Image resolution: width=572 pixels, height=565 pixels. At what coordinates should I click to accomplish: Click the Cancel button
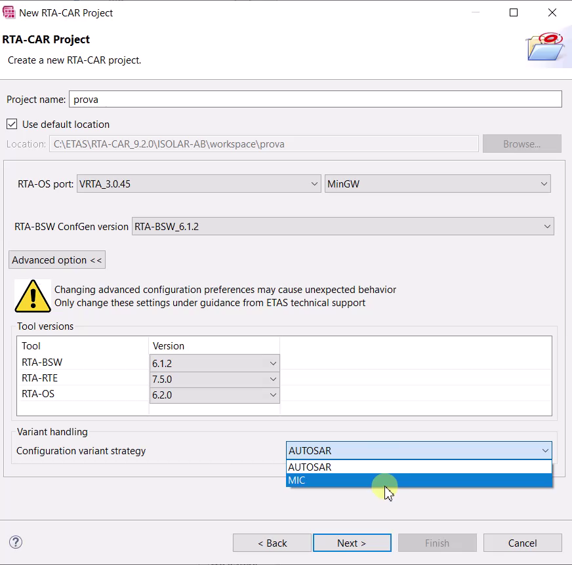coord(522,543)
